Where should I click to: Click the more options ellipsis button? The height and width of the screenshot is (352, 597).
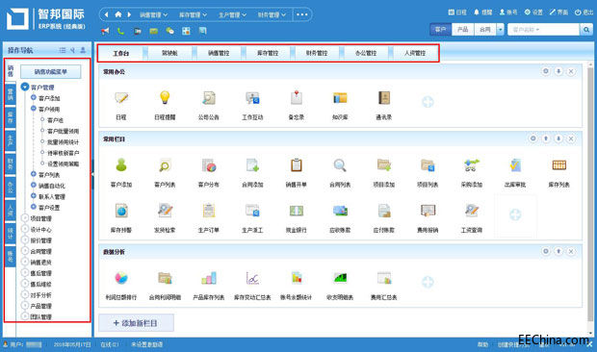pyautogui.click(x=302, y=14)
